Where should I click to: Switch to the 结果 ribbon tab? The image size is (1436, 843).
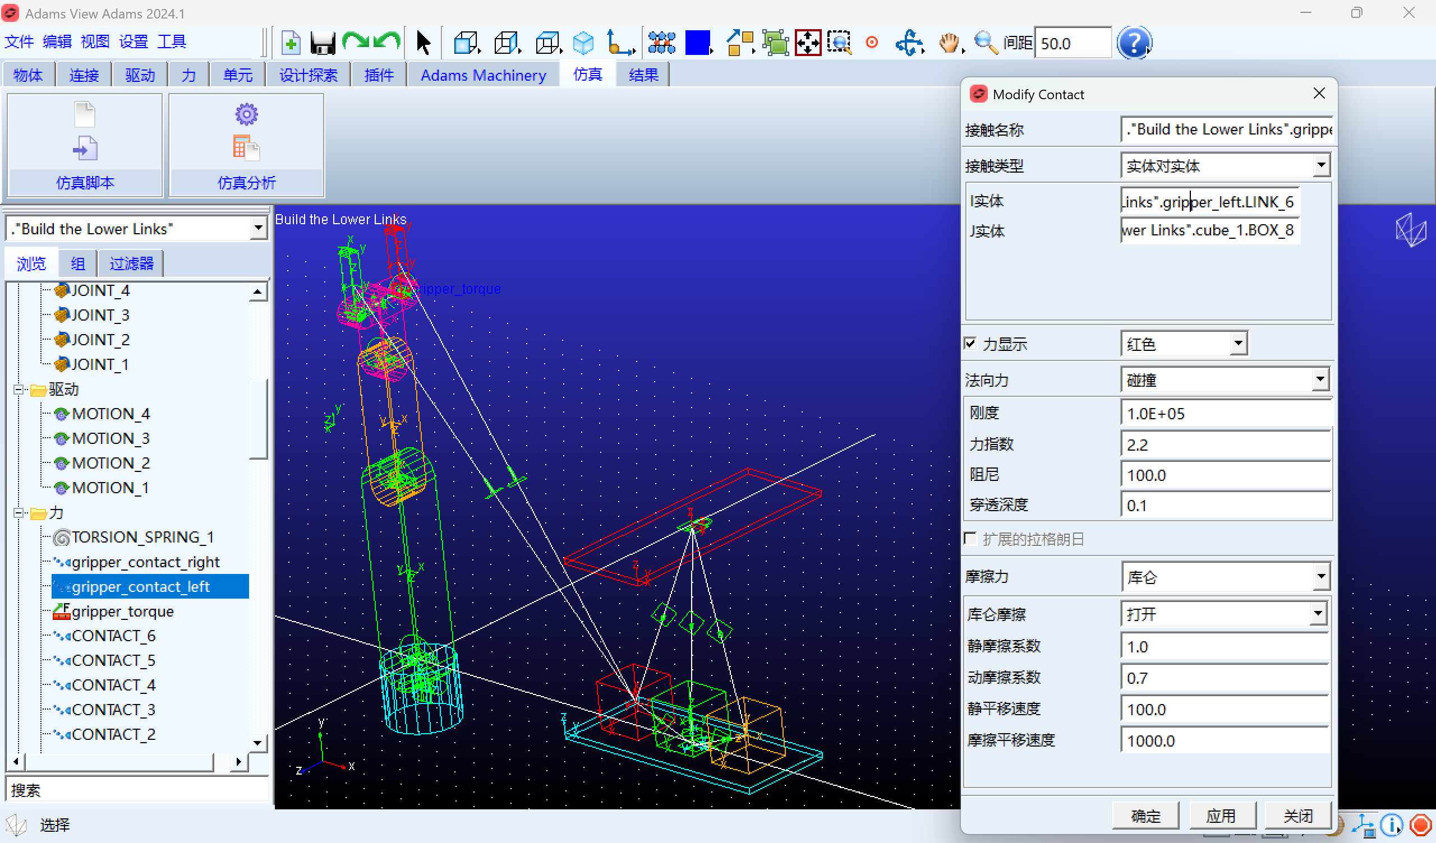(x=643, y=75)
